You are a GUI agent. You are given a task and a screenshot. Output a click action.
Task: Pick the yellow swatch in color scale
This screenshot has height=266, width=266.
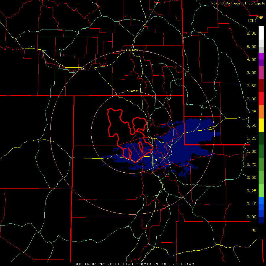(x=261, y=125)
